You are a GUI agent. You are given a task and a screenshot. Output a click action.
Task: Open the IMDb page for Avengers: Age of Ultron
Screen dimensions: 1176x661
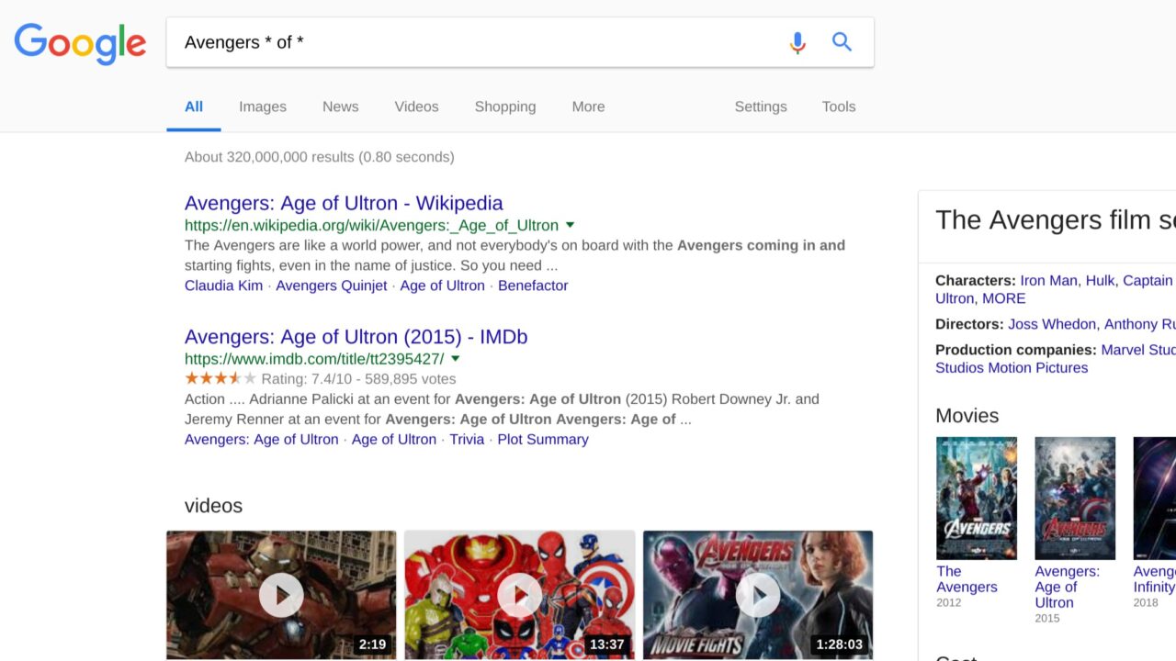pyautogui.click(x=356, y=337)
